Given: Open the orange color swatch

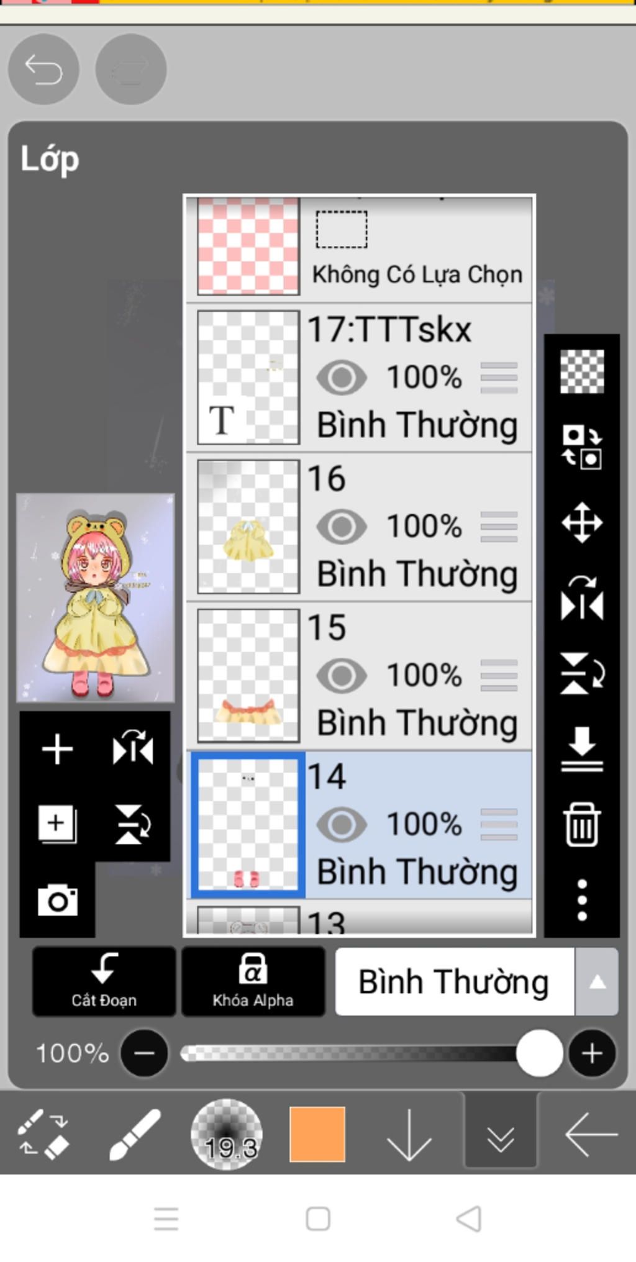Looking at the screenshot, I should click(317, 1134).
